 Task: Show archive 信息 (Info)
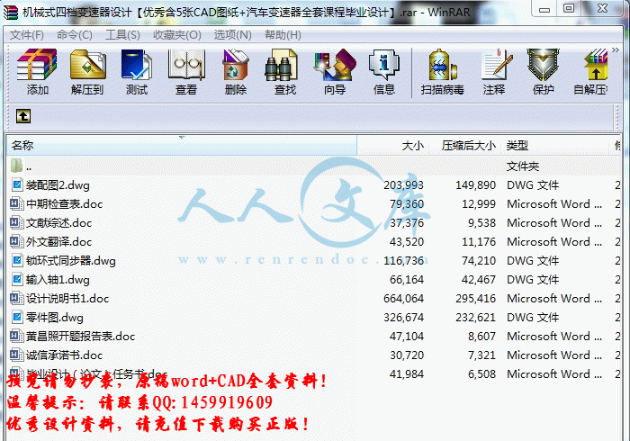384,65
